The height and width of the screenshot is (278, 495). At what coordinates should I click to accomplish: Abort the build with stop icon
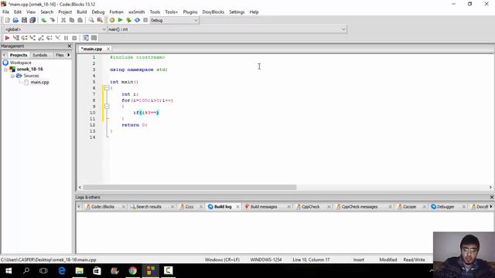click(x=145, y=20)
